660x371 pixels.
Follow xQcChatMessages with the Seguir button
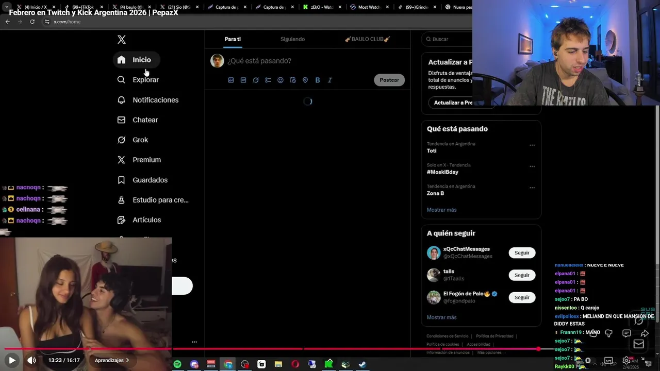coord(522,253)
